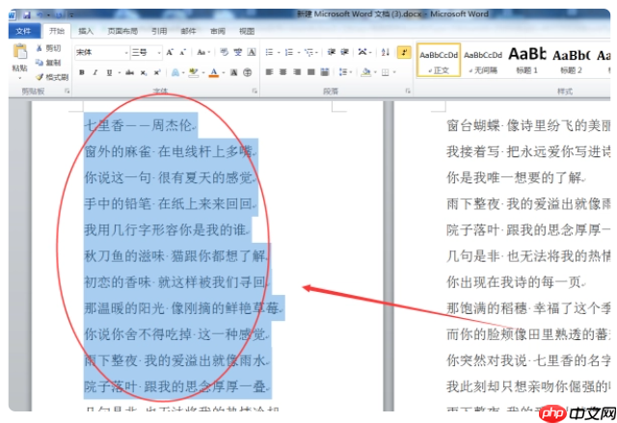Click the phonetic guide 拼音 icon

[x=238, y=52]
